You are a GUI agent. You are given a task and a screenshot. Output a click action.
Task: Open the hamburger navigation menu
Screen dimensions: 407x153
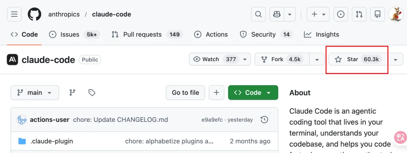[14, 14]
